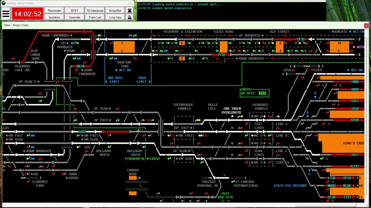Screen dimensions: 371x208
Task: Click platform number 11 at King's Cross
Action: (x=361, y=197)
